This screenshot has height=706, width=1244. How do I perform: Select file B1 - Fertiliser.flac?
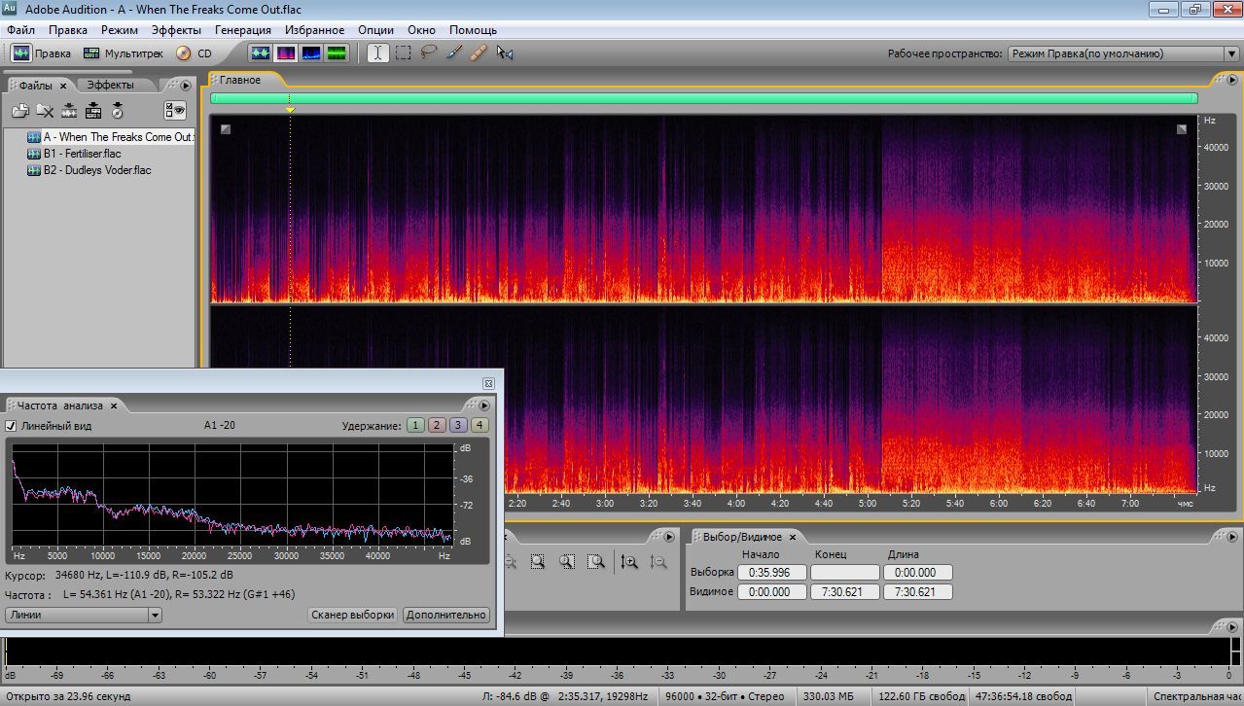pyautogui.click(x=82, y=154)
